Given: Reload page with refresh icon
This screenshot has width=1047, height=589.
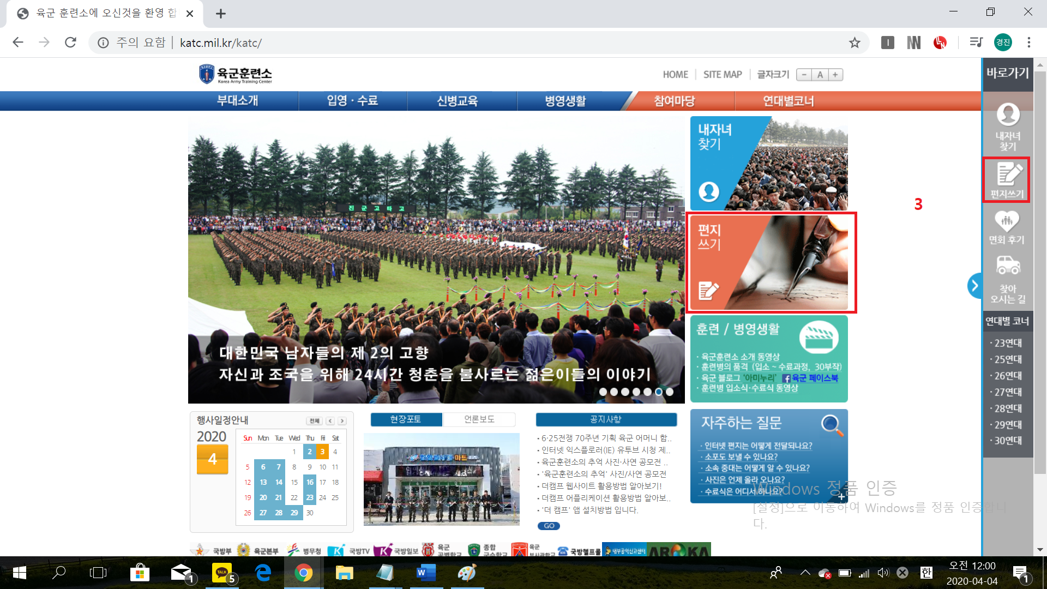Looking at the screenshot, I should (x=70, y=43).
